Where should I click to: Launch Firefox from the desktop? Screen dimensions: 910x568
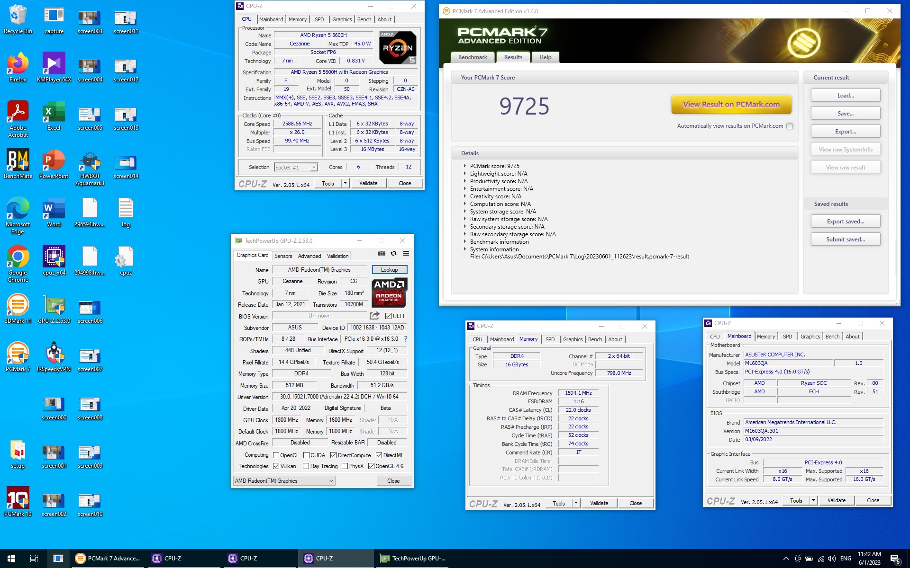tap(18, 68)
